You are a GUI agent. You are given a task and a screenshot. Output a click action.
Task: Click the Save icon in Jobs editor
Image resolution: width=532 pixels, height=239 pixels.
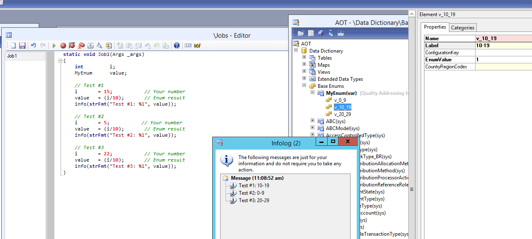pyautogui.click(x=22, y=46)
